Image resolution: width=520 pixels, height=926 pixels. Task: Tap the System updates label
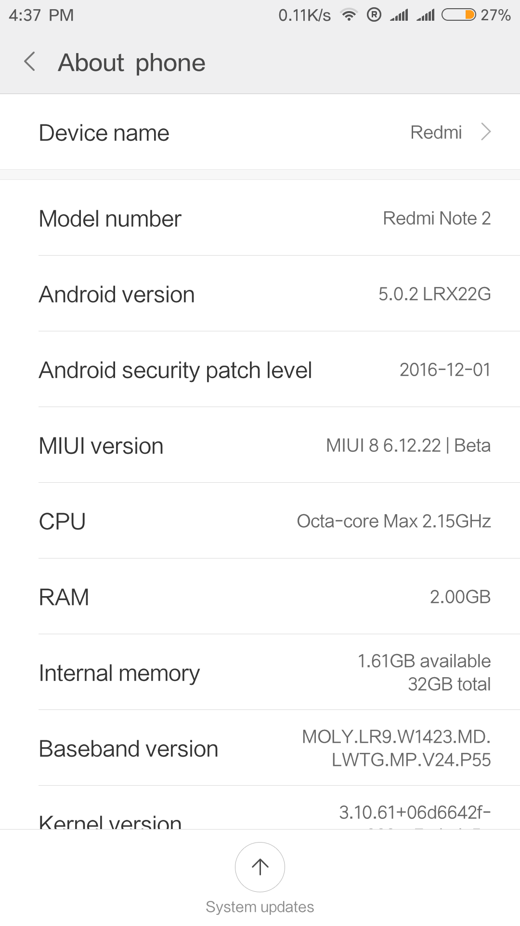(x=260, y=907)
